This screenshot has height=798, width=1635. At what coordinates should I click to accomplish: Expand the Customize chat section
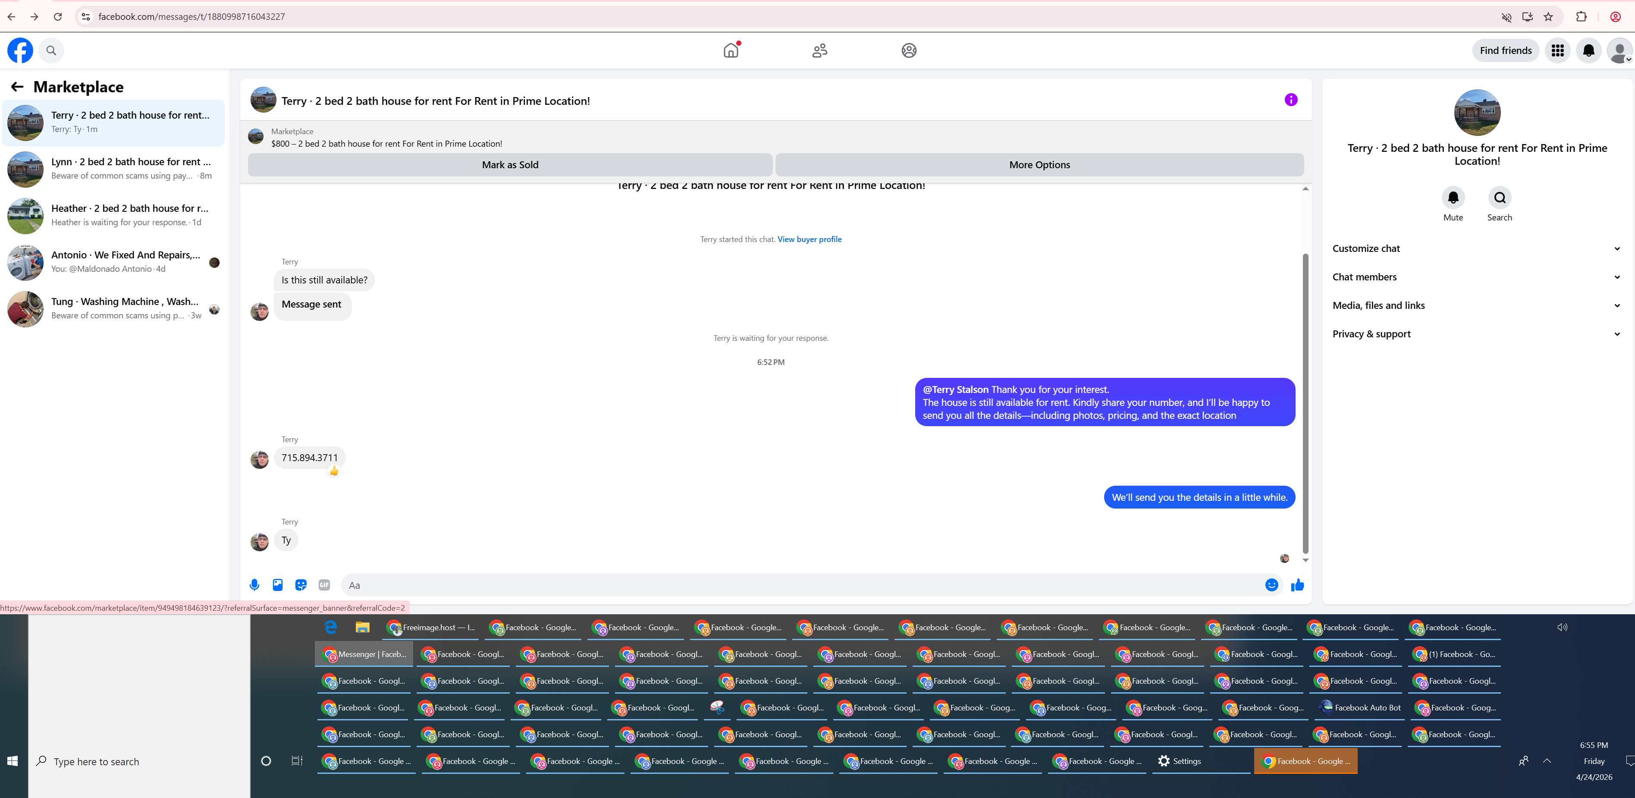(x=1476, y=248)
